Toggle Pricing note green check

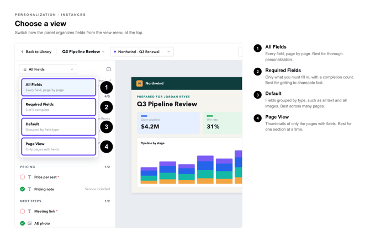tap(23, 189)
